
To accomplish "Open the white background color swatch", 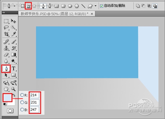I will [13, 103].
